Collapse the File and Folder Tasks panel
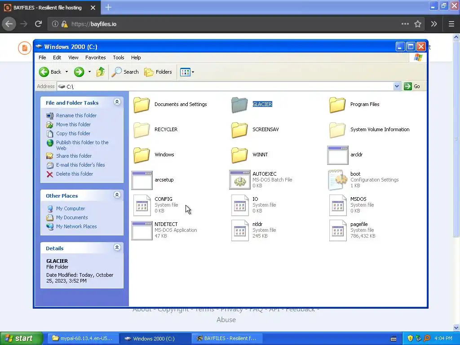Image resolution: width=460 pixels, height=345 pixels. [x=117, y=102]
